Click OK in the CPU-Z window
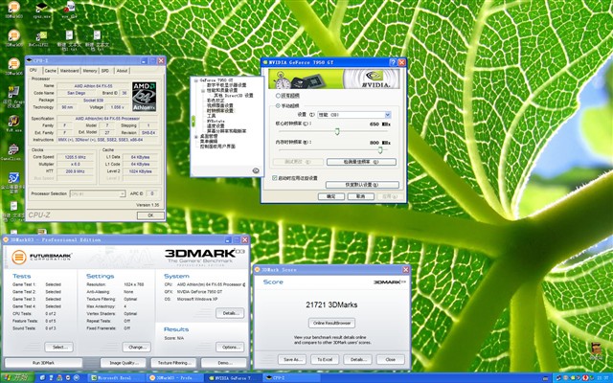This screenshot has width=613, height=383. (x=150, y=215)
